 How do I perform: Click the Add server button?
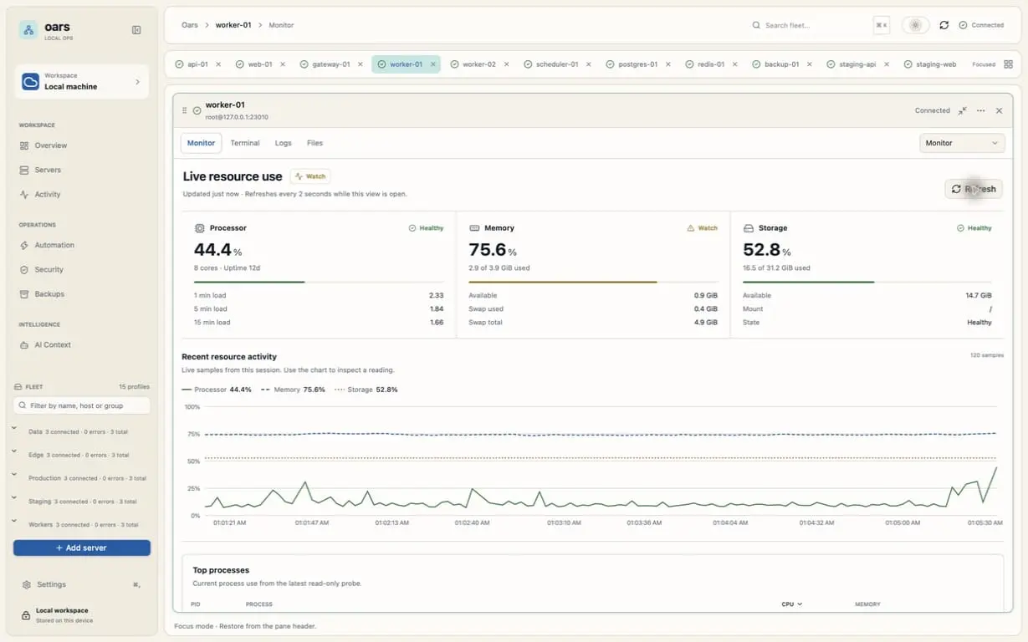tap(82, 548)
